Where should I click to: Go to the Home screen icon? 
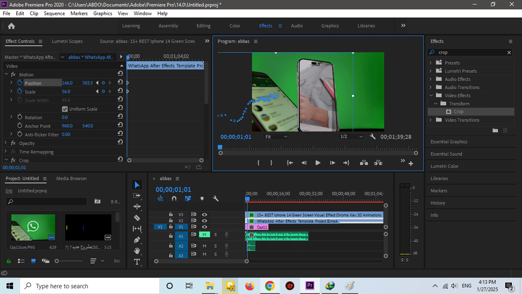point(11,26)
